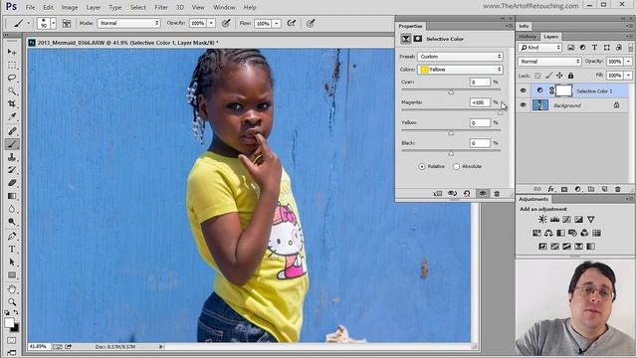Select the Masks icon in Properties

pyautogui.click(x=418, y=39)
